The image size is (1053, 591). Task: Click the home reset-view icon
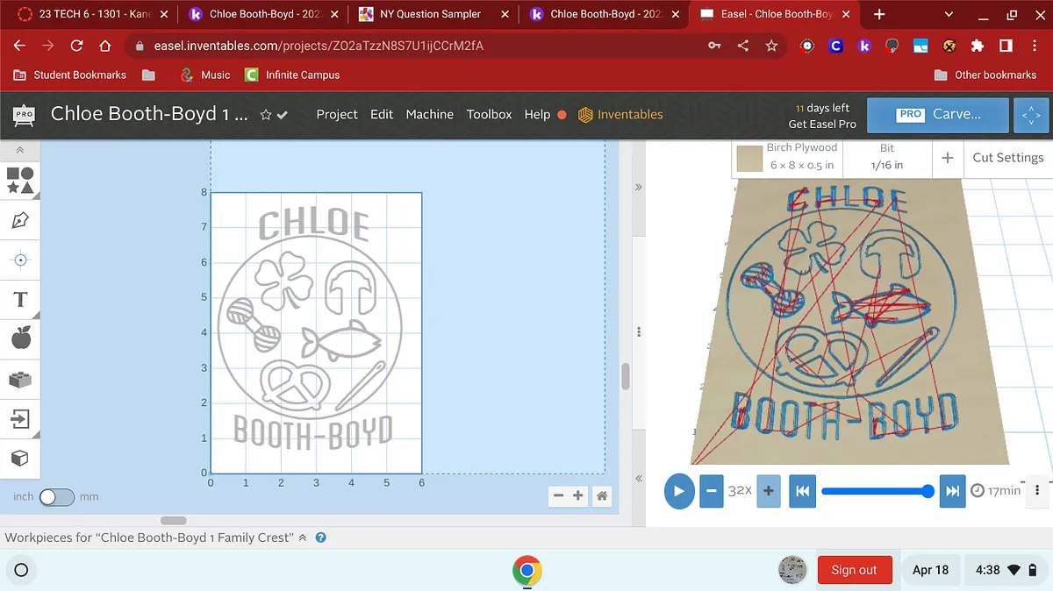click(602, 496)
